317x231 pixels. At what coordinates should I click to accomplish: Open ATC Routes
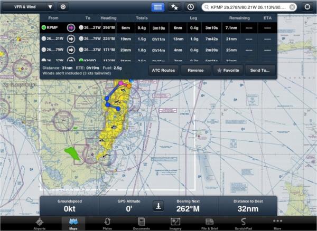(x=164, y=71)
